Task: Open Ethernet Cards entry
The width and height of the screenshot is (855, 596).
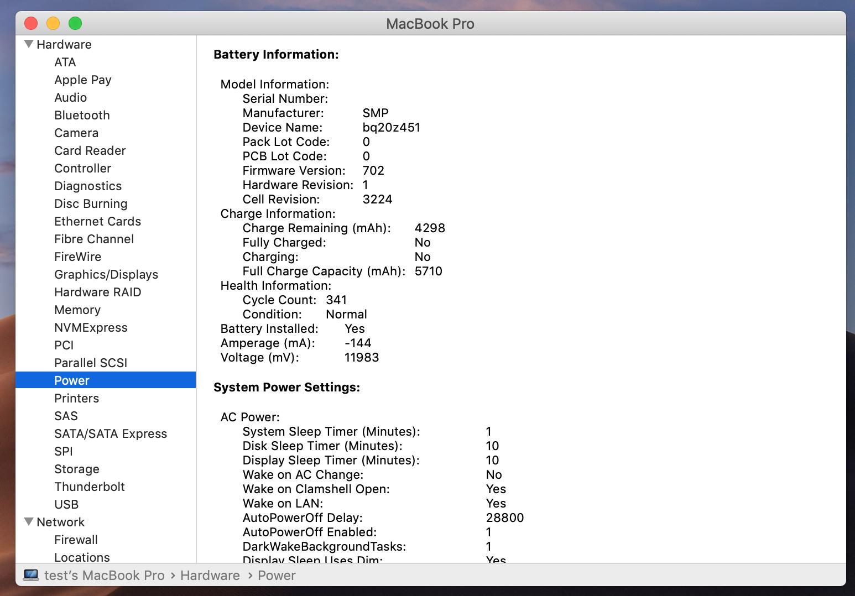Action: [97, 221]
